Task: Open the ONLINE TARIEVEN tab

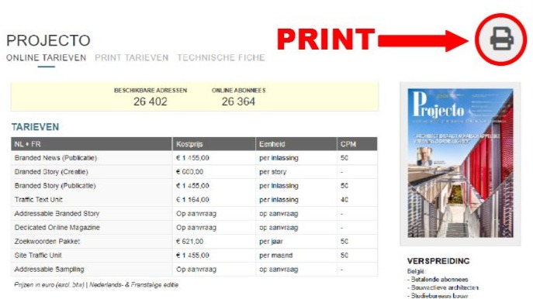Action: pyautogui.click(x=47, y=57)
